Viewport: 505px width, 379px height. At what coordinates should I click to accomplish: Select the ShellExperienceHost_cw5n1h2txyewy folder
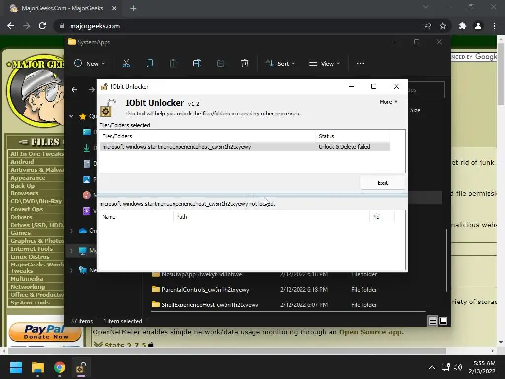tap(205, 304)
